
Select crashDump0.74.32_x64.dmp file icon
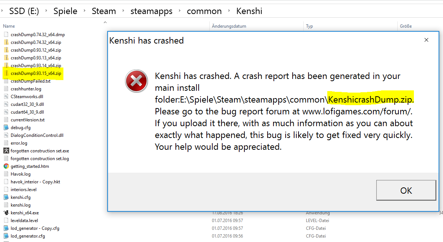pyautogui.click(x=6, y=34)
